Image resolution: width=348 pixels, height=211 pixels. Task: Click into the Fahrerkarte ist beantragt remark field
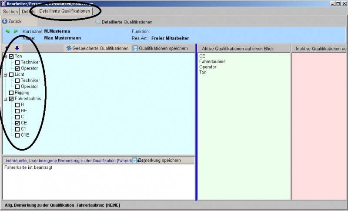[x=99, y=182]
